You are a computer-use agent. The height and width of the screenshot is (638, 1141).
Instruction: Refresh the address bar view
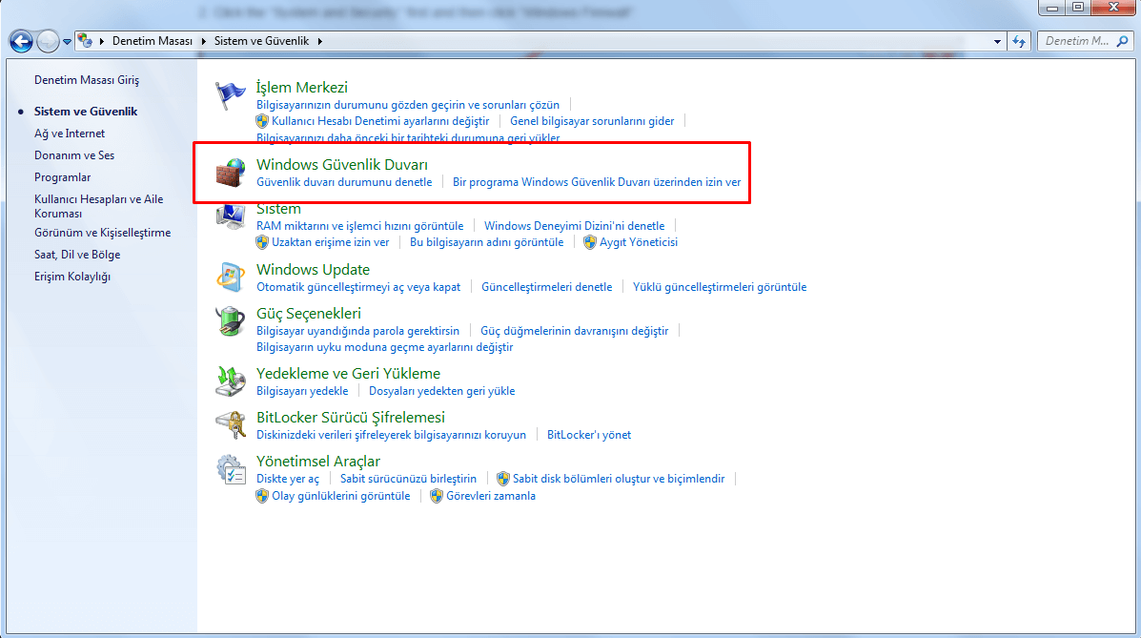click(1019, 41)
